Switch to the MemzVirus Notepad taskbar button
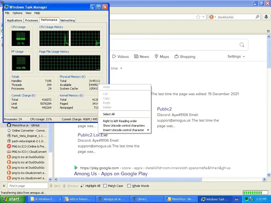The width and height of the screenshot is (271, 203). click(x=180, y=199)
